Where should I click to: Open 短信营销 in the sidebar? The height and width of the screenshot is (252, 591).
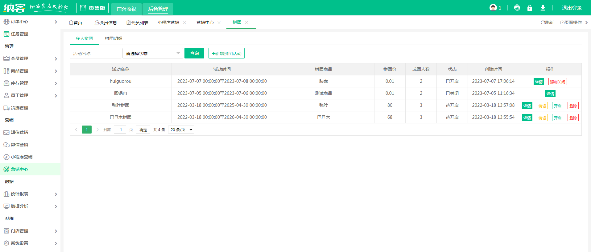click(19, 132)
